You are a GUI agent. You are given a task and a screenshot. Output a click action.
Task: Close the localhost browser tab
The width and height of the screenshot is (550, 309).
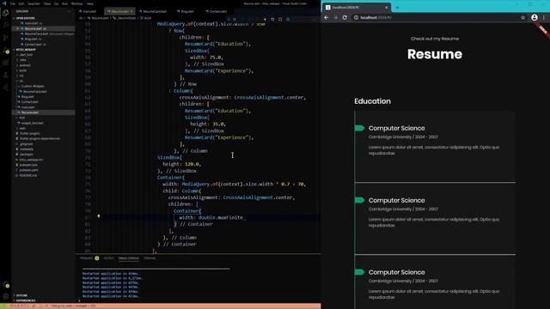point(387,7)
